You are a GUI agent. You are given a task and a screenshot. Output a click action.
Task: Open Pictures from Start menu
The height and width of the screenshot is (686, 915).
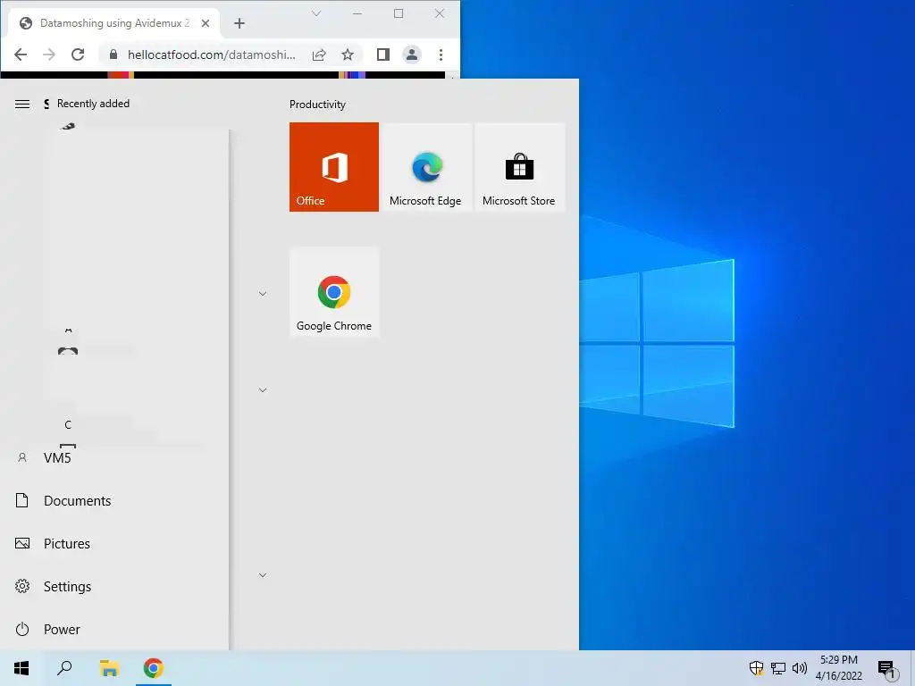114,544
